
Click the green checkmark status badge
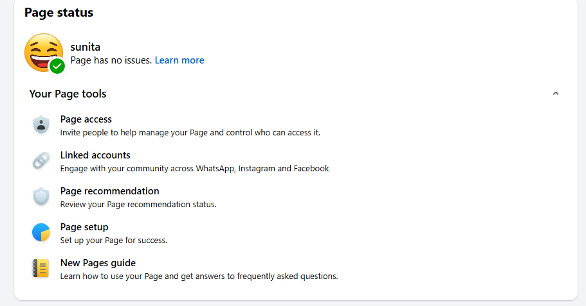point(57,66)
